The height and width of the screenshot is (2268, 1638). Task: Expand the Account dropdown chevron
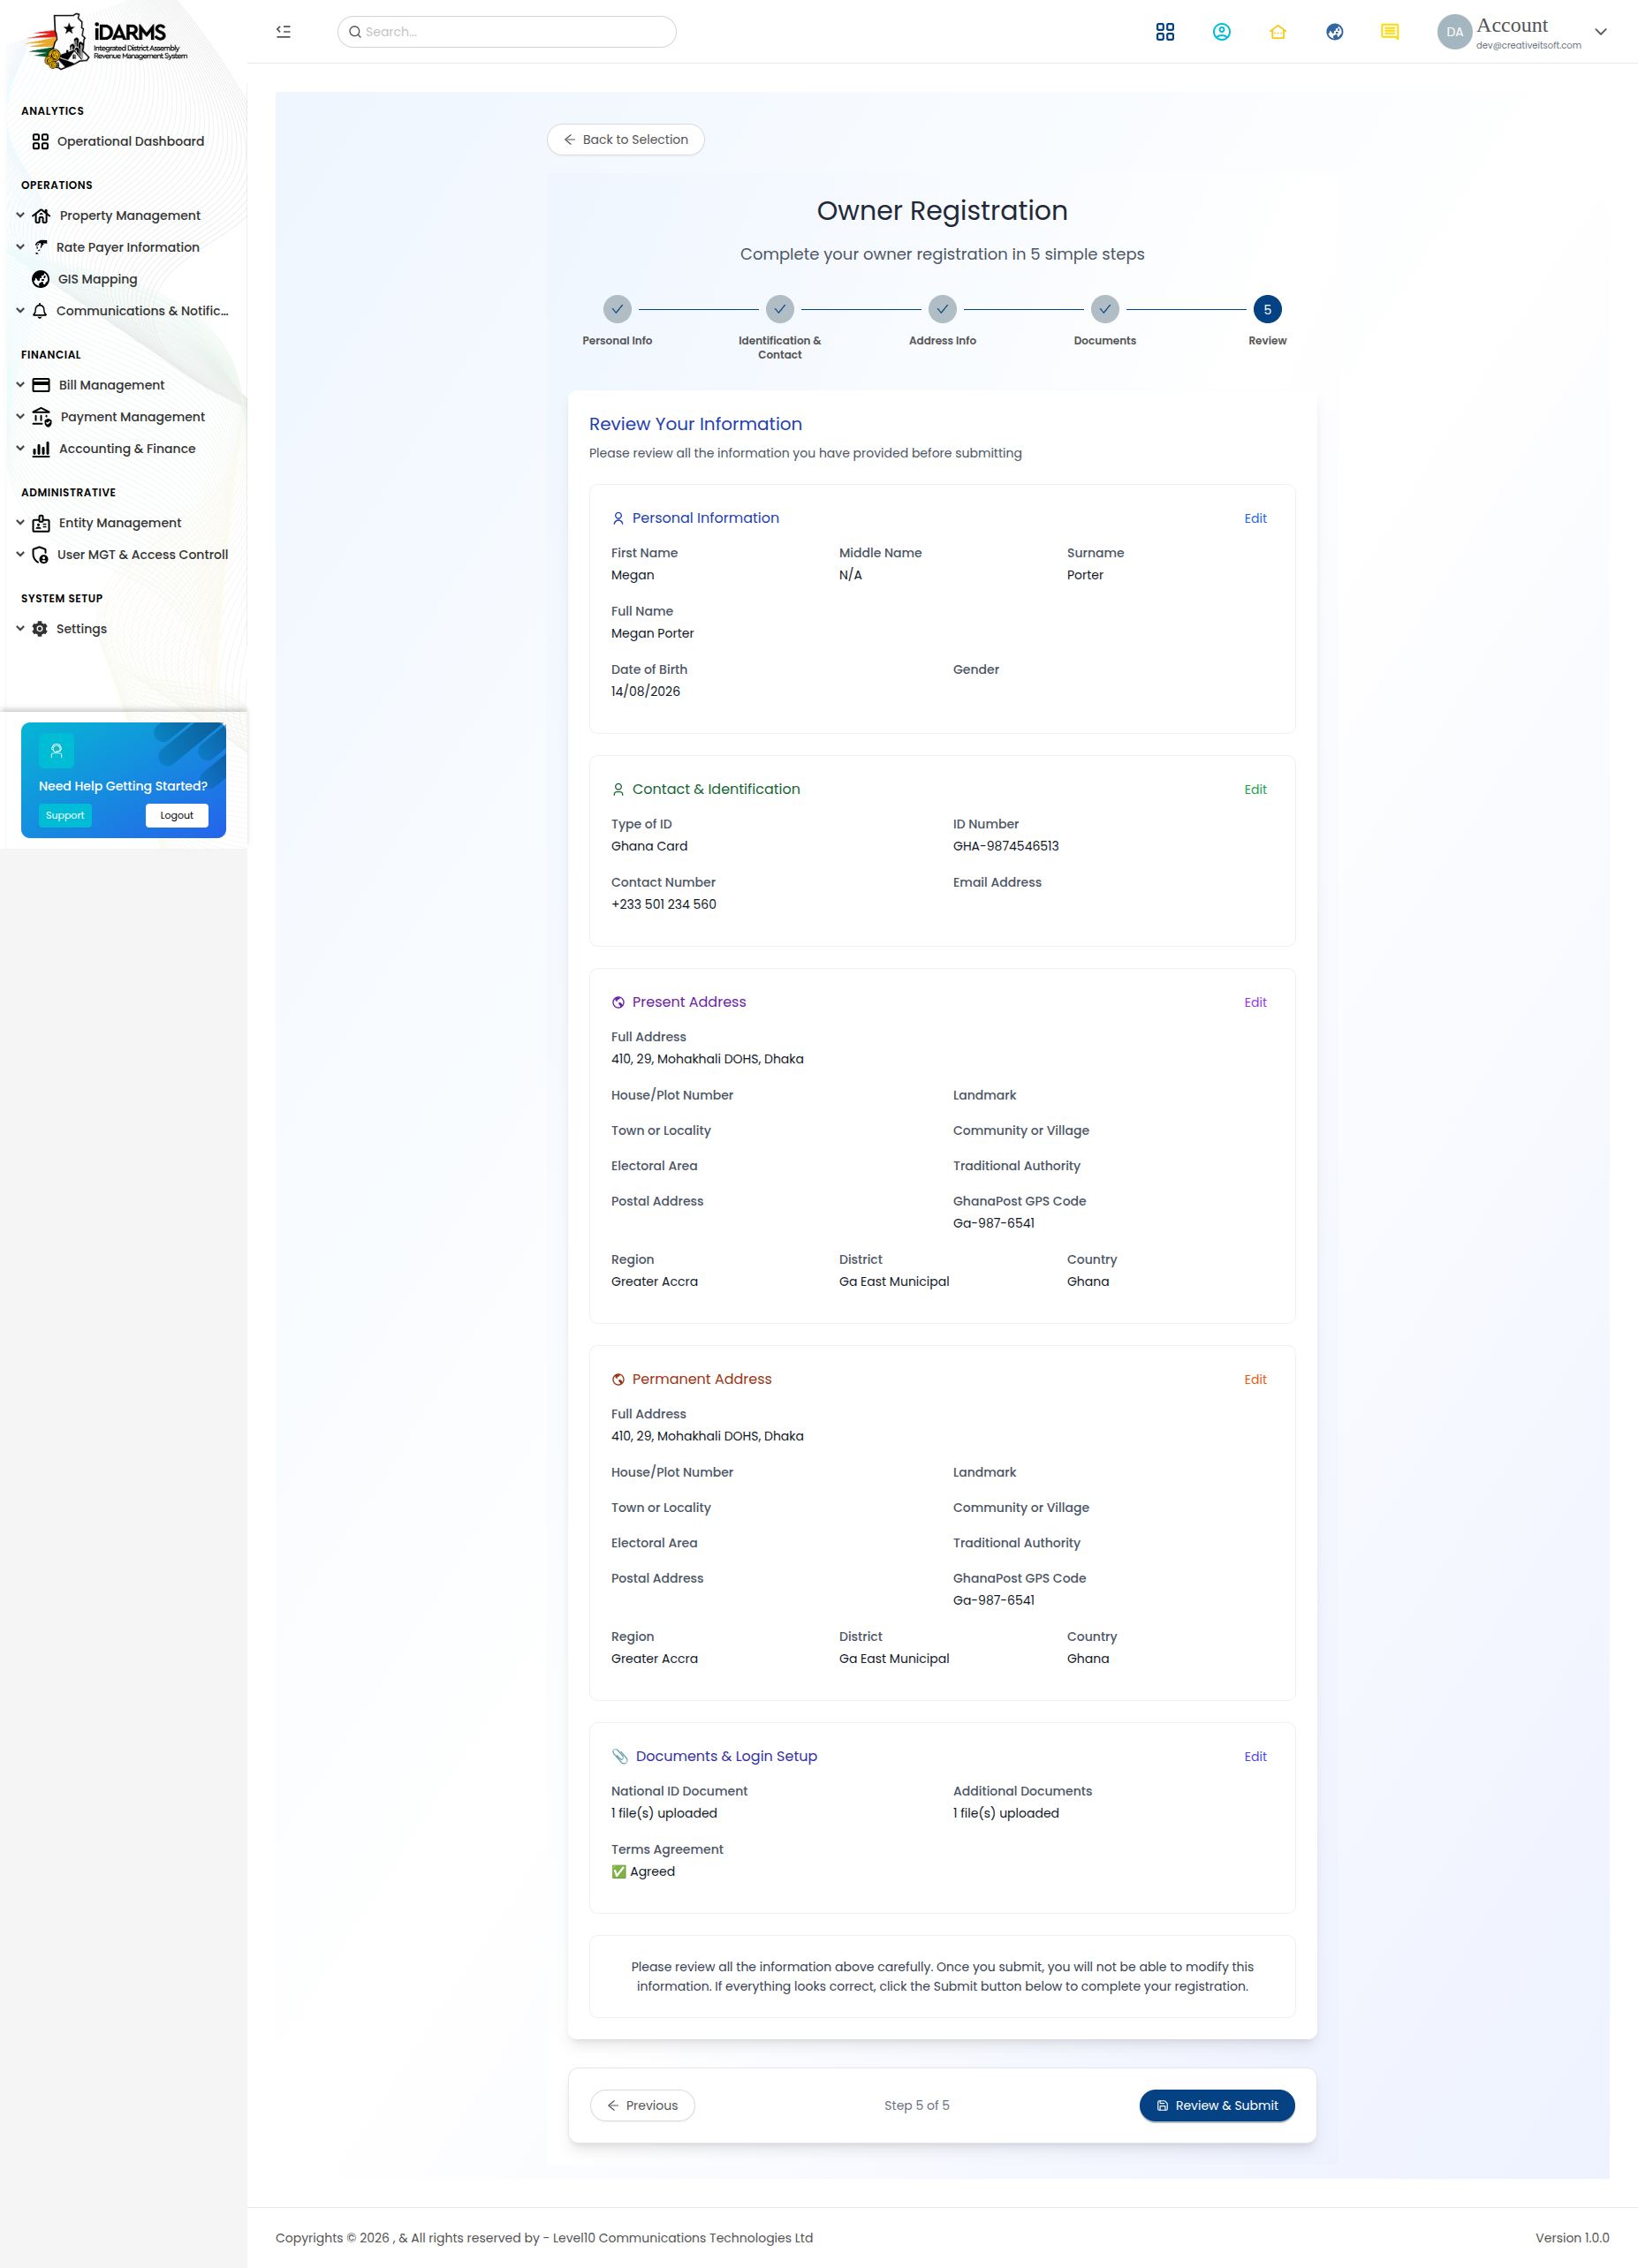tap(1600, 32)
